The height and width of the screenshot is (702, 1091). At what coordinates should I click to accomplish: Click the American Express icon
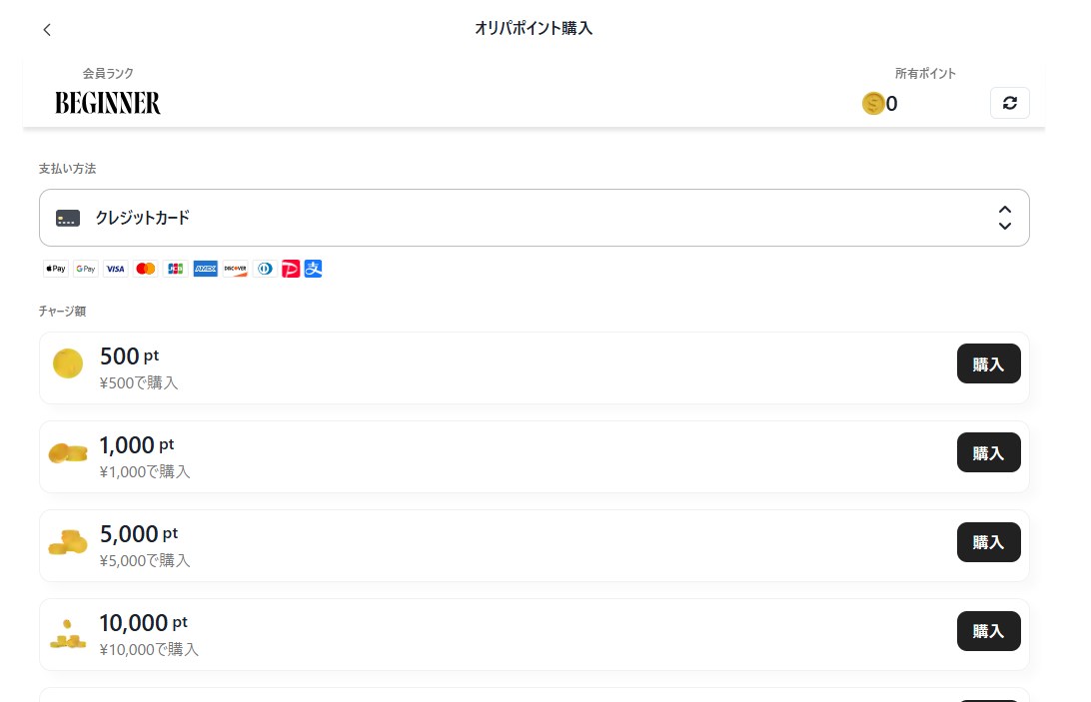[205, 269]
